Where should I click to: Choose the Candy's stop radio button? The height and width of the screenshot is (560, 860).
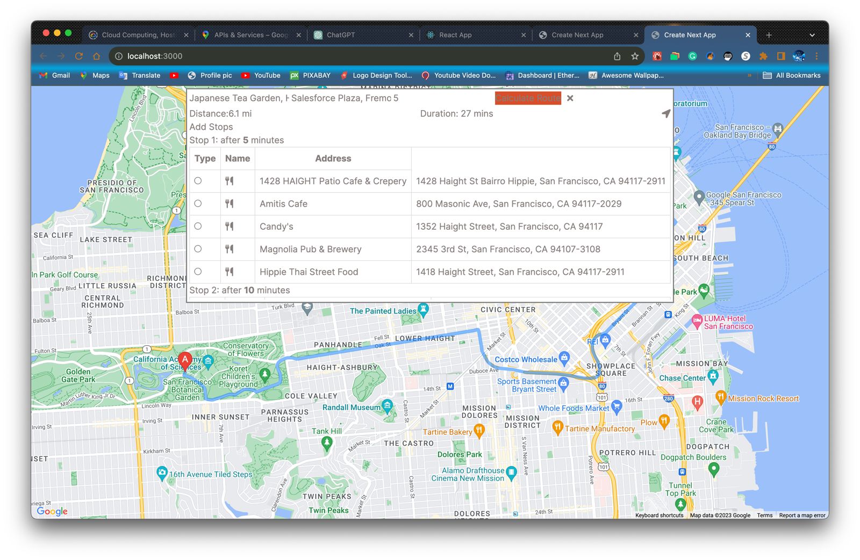coord(198,226)
